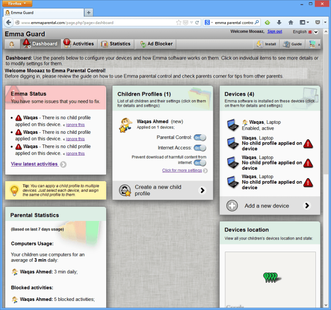The image size is (331, 310).
Task: Open the Google search engine dropdown
Action: click(209, 22)
